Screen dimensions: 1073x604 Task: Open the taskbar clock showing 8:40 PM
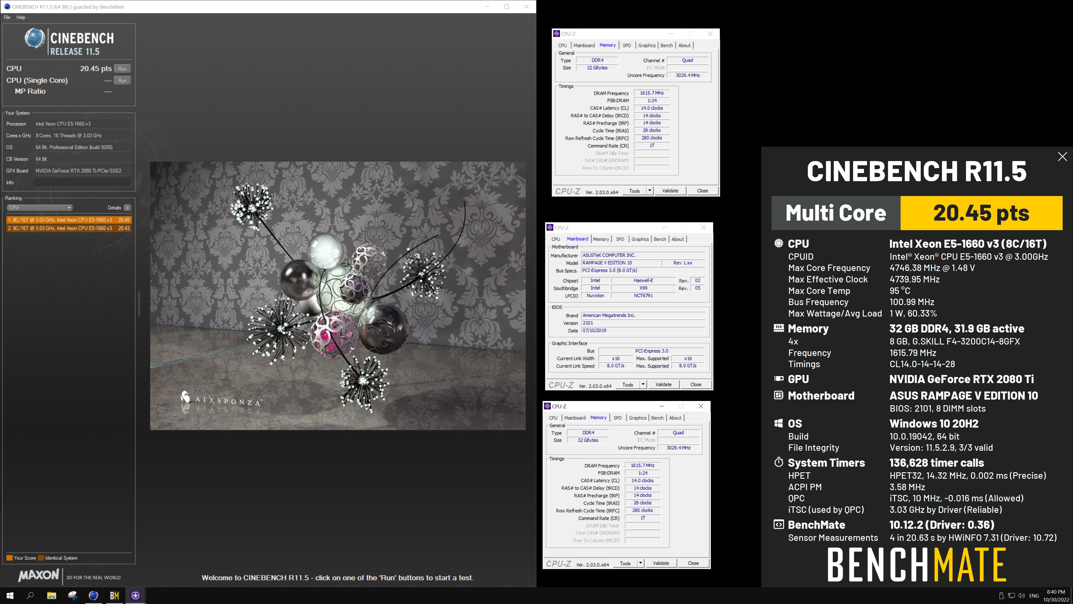(x=1055, y=596)
